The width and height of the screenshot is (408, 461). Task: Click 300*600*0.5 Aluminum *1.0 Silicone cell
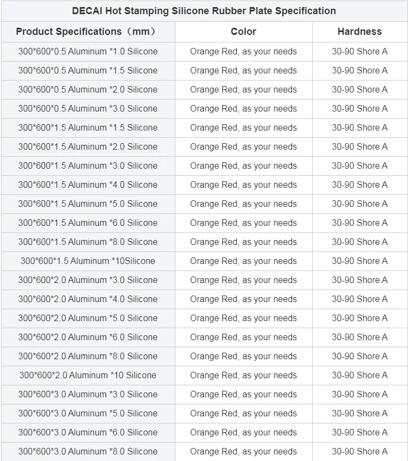(x=88, y=52)
